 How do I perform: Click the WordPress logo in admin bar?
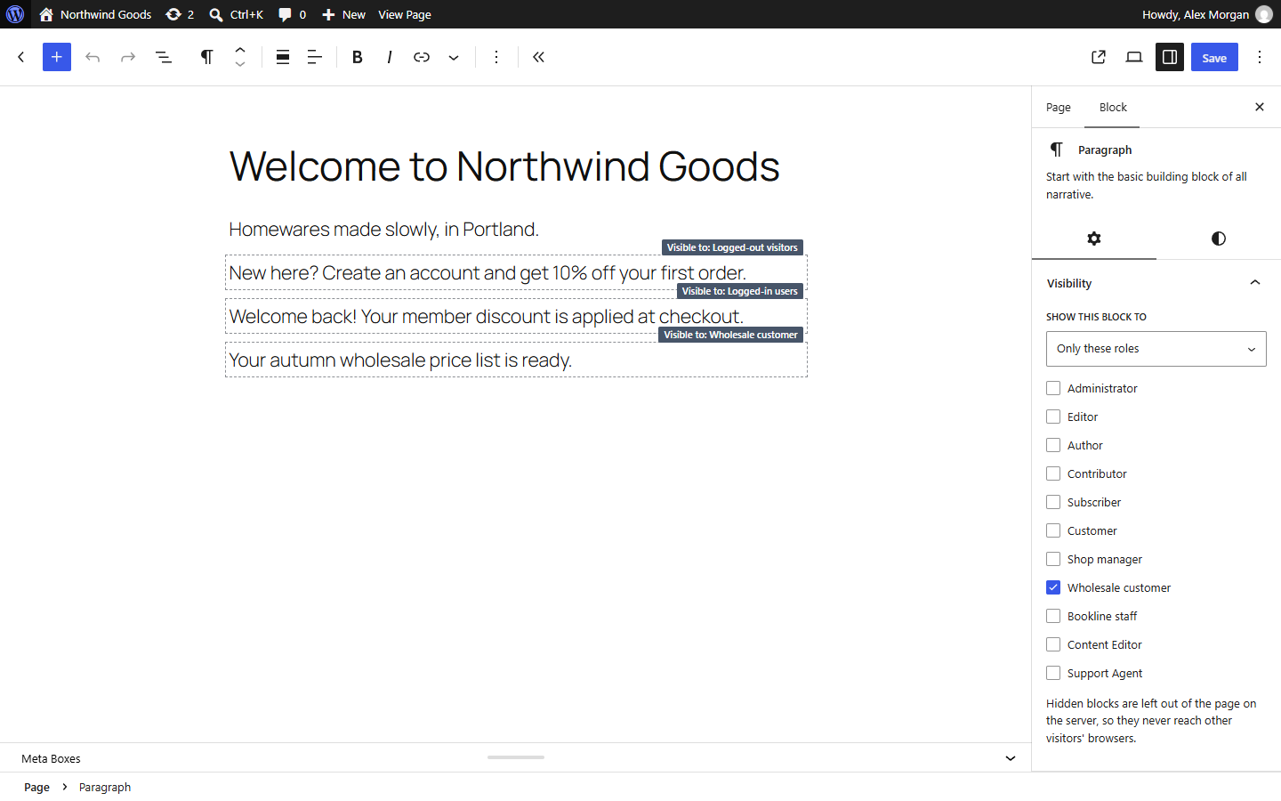pyautogui.click(x=15, y=14)
